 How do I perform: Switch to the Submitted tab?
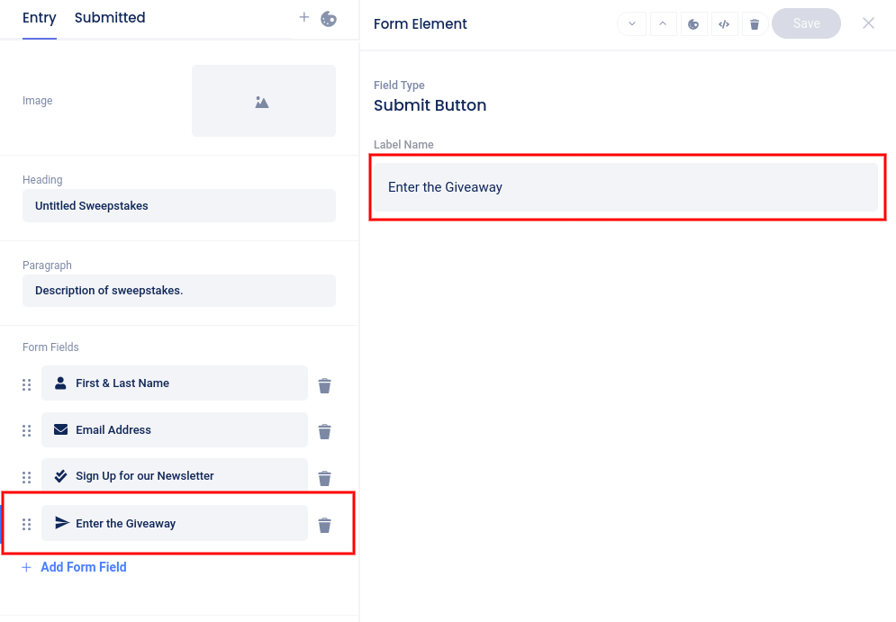[x=110, y=18]
